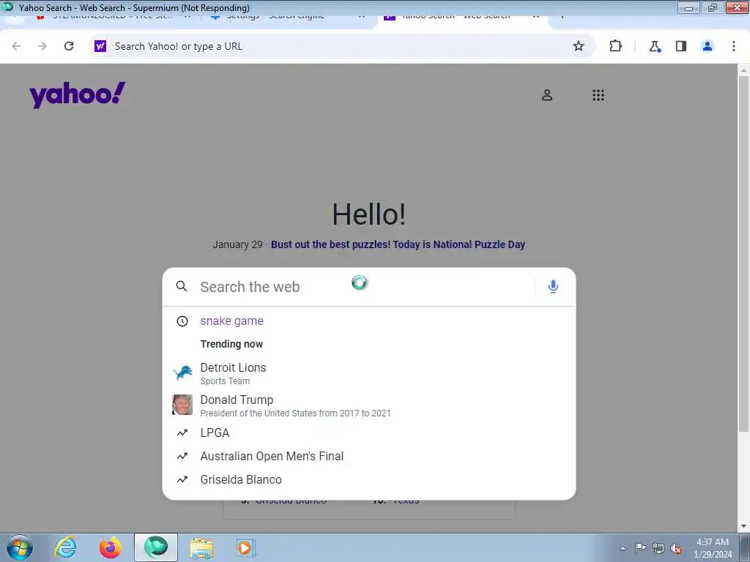Click the Yahoo logo
The height and width of the screenshot is (562, 750).
coord(78,94)
